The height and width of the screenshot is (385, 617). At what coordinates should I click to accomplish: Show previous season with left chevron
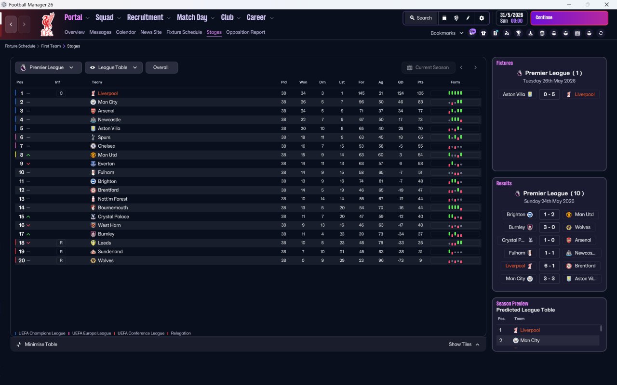(461, 67)
